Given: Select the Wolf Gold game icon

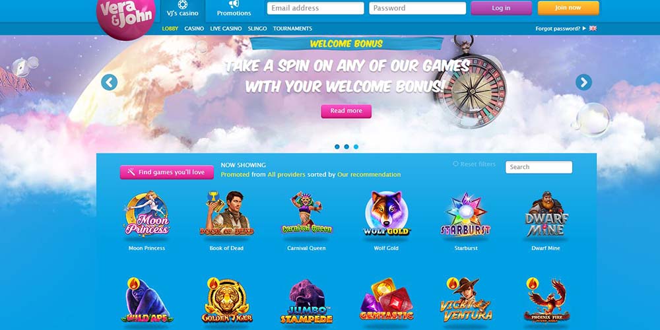Looking at the screenshot, I should (386, 213).
